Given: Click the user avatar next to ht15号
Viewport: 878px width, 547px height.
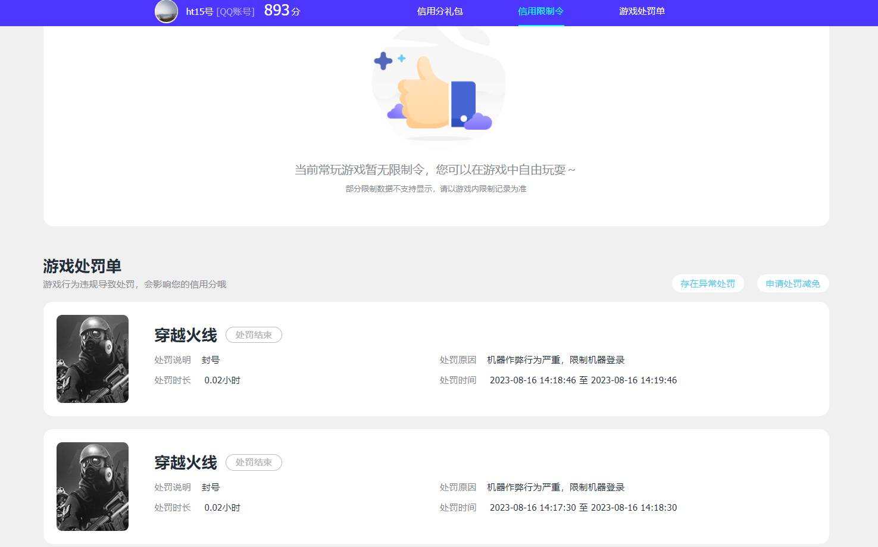Looking at the screenshot, I should pyautogui.click(x=166, y=11).
